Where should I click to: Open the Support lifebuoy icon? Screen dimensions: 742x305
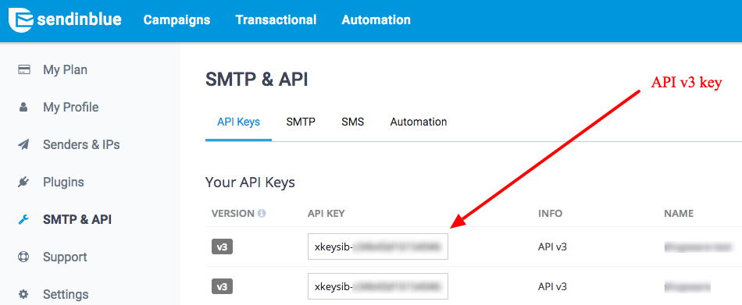point(23,257)
